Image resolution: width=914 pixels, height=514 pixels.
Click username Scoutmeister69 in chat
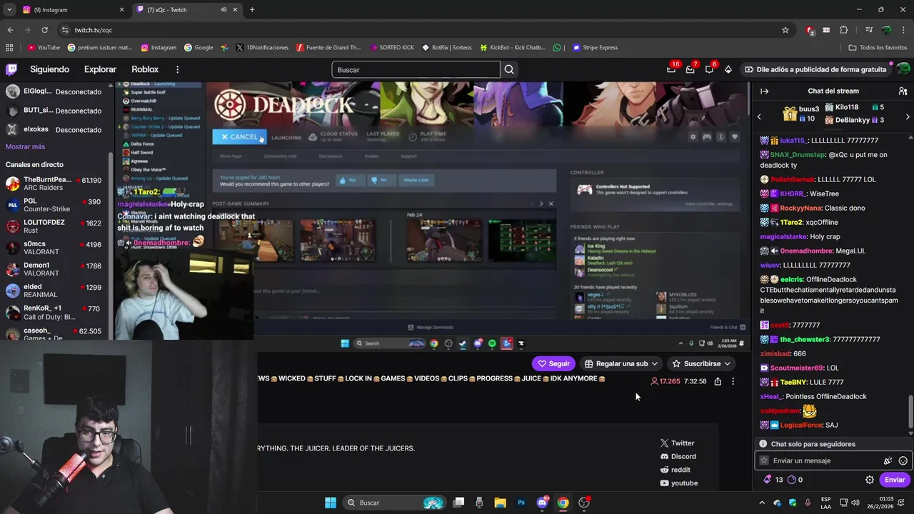tap(797, 368)
